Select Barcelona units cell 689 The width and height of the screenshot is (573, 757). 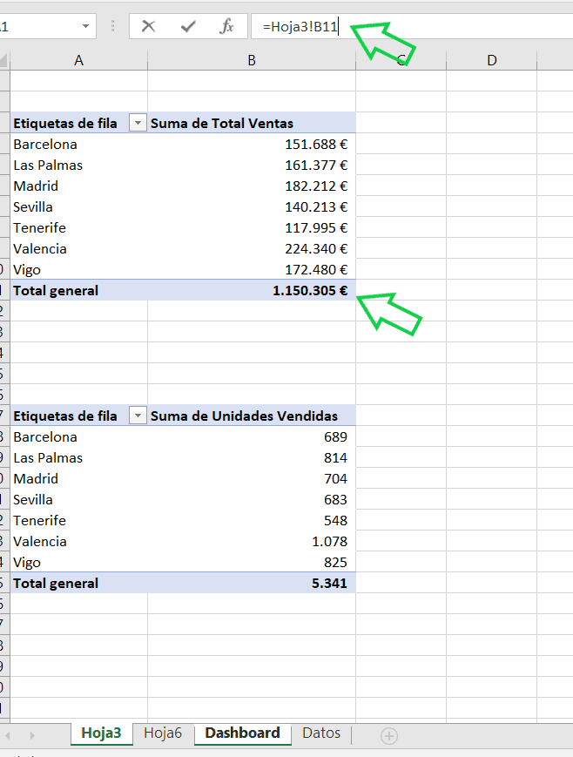pos(252,436)
